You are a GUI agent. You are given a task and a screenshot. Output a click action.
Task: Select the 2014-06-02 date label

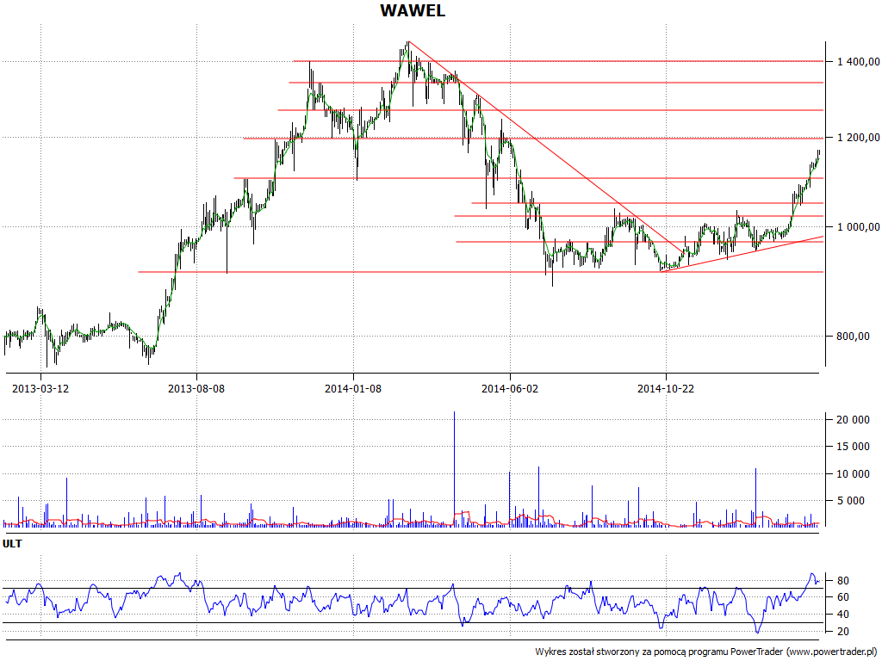click(510, 388)
